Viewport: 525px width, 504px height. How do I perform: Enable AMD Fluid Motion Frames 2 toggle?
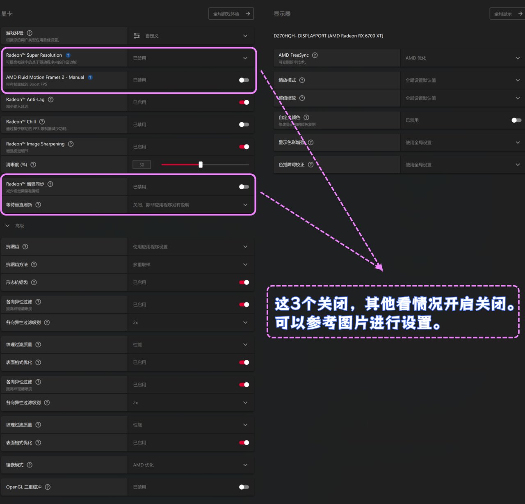coord(244,80)
